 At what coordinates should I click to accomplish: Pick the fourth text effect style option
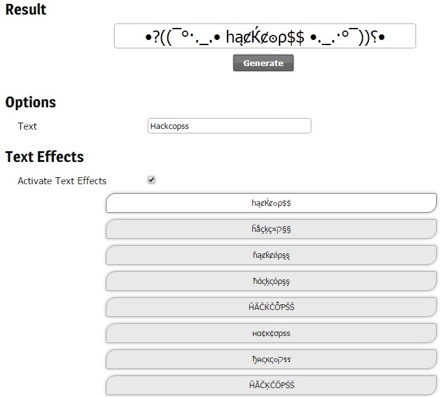tap(271, 281)
